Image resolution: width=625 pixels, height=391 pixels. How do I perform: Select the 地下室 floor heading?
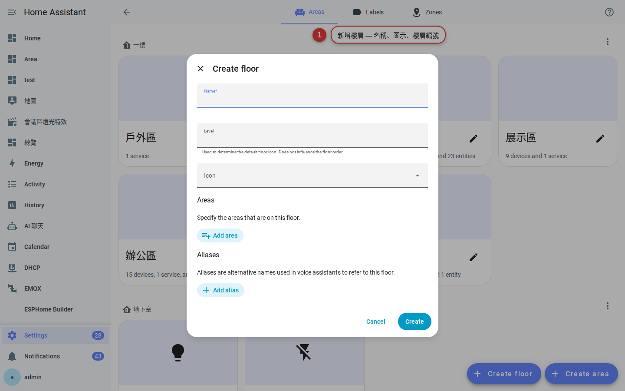click(137, 309)
